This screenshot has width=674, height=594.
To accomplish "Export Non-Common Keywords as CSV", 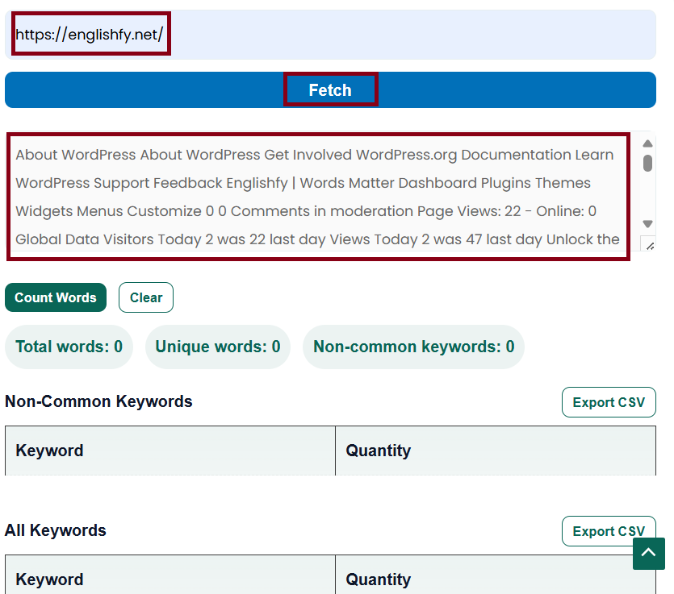I will coord(609,401).
